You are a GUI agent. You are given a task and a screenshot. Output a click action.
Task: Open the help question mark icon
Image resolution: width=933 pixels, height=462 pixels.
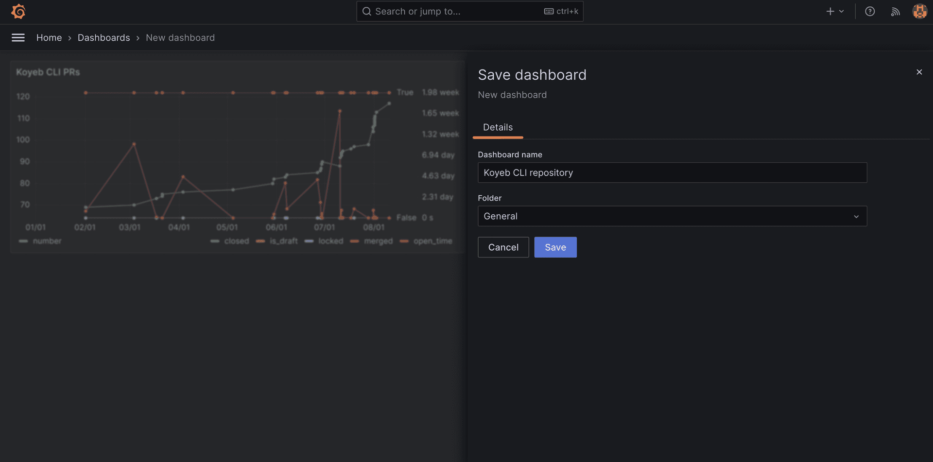870,11
